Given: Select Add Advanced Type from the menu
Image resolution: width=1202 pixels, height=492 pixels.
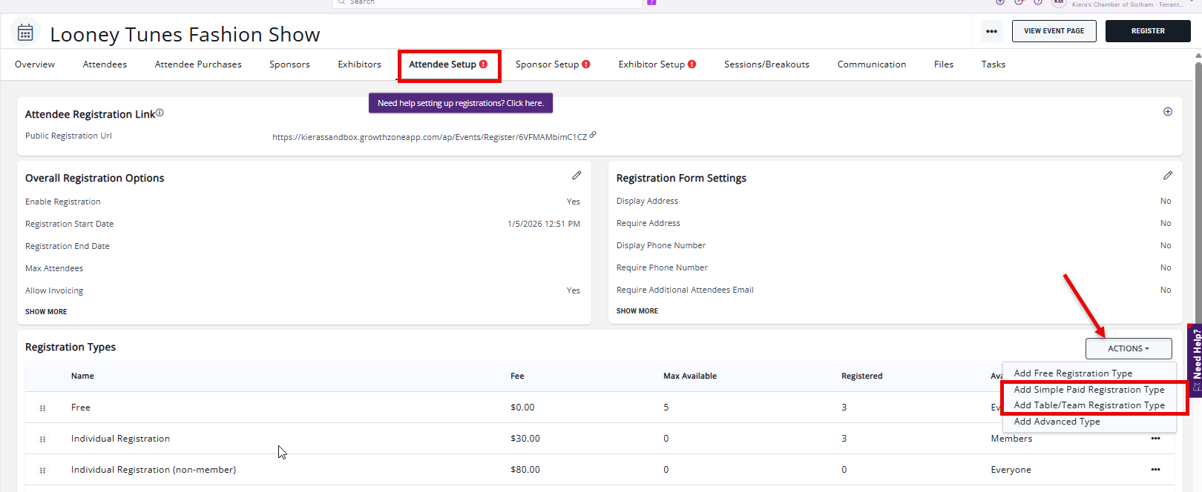Looking at the screenshot, I should tap(1057, 422).
